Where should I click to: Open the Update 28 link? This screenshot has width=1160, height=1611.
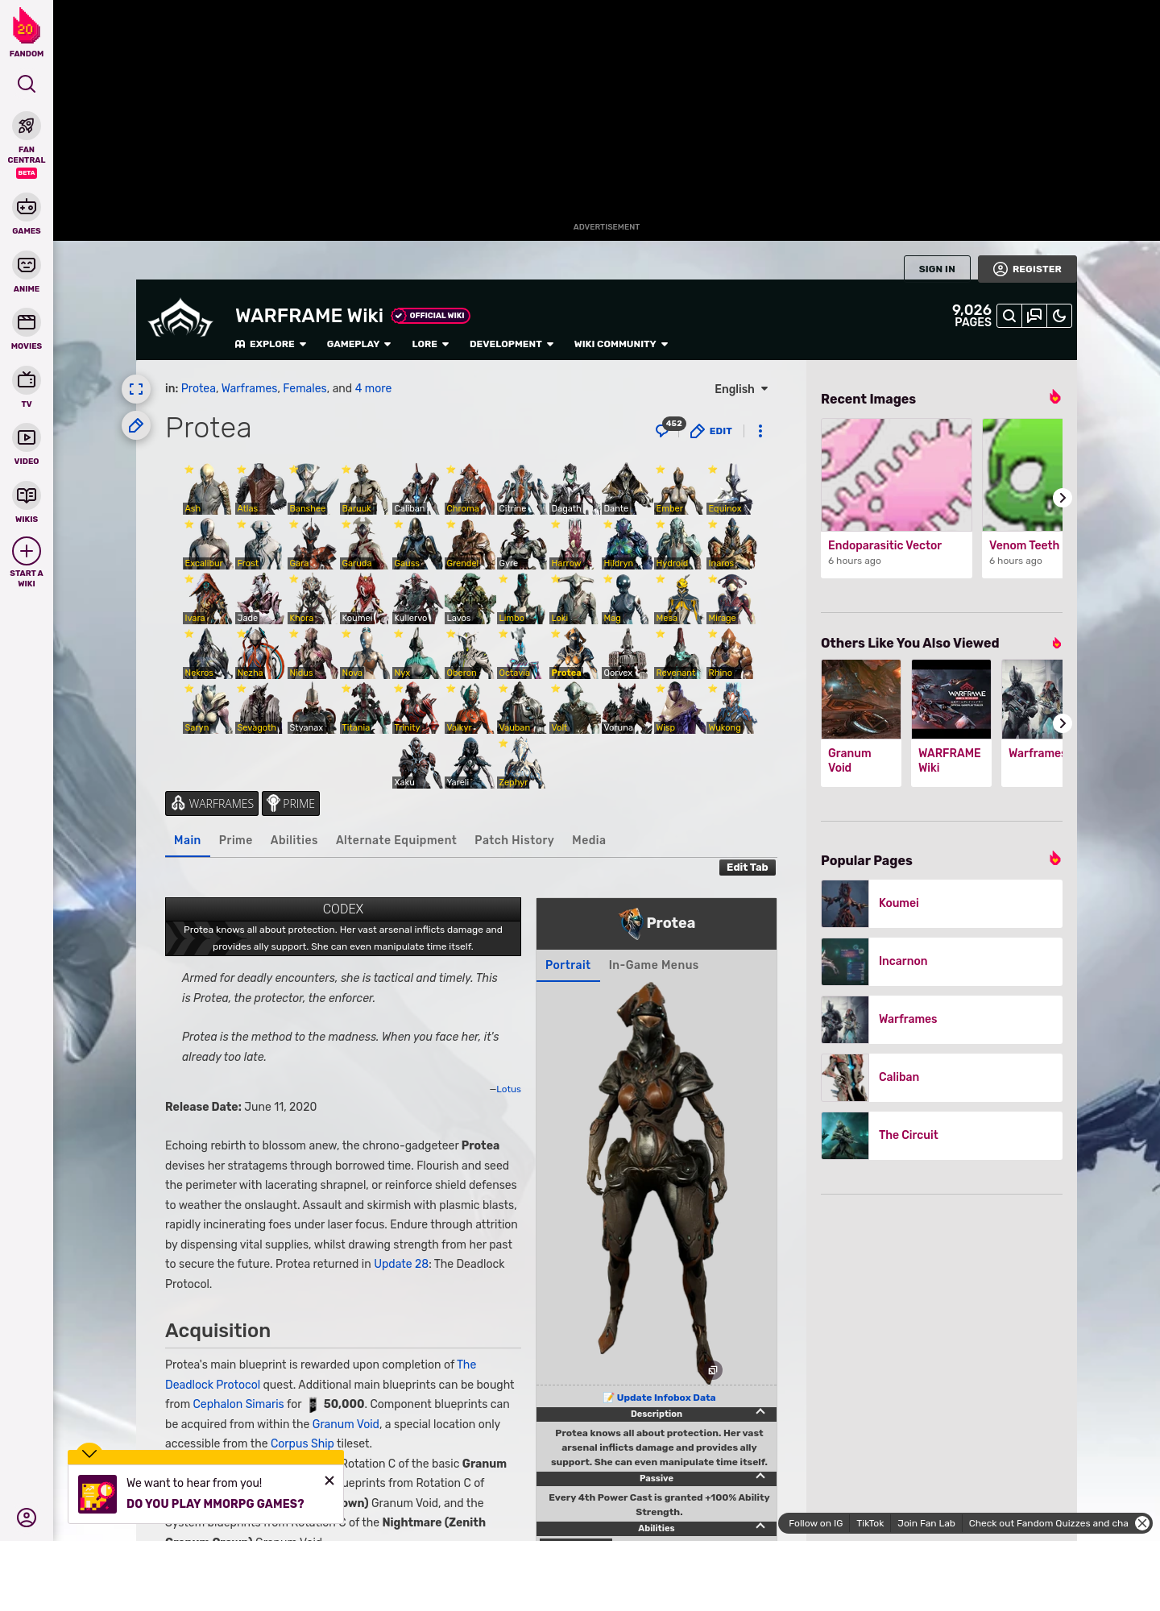point(401,1264)
